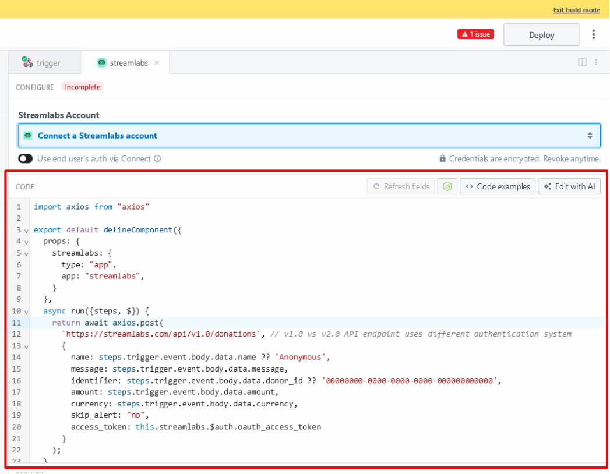Click the import axios code line
The image size is (610, 474).
91,207
